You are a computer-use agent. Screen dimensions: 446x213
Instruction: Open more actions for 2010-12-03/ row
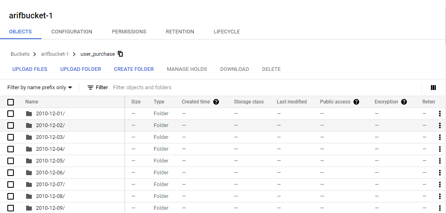click(x=440, y=137)
